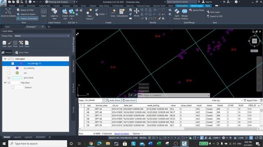Toggle scn layer checkbox

[9, 73]
